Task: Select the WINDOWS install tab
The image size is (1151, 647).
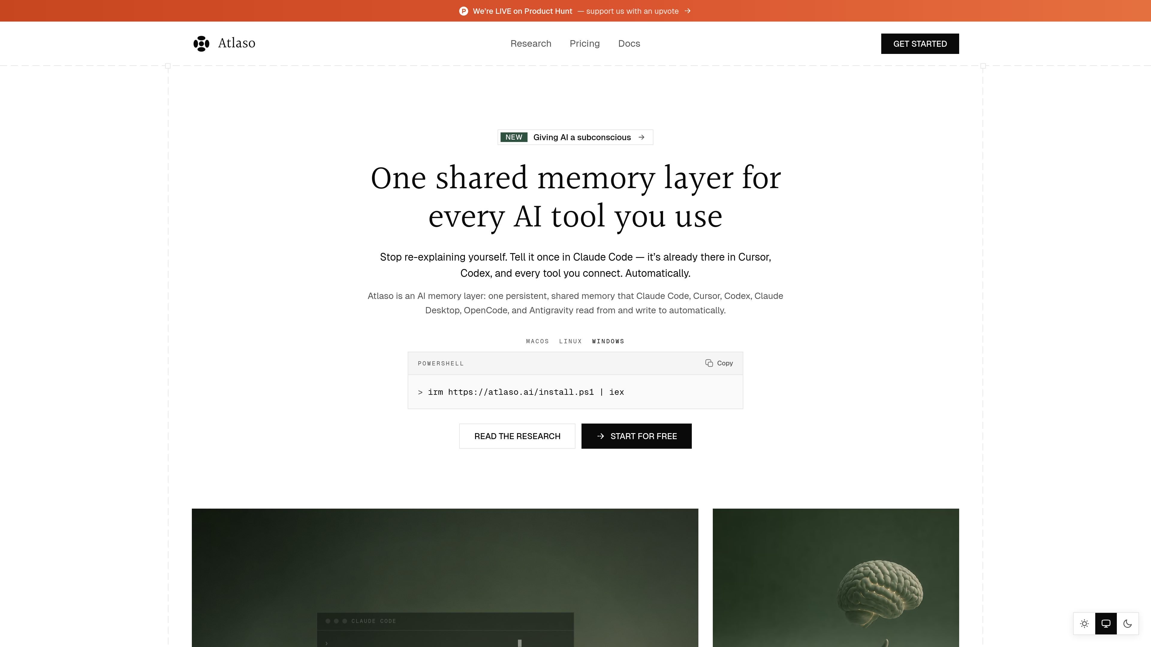Action: (x=608, y=341)
